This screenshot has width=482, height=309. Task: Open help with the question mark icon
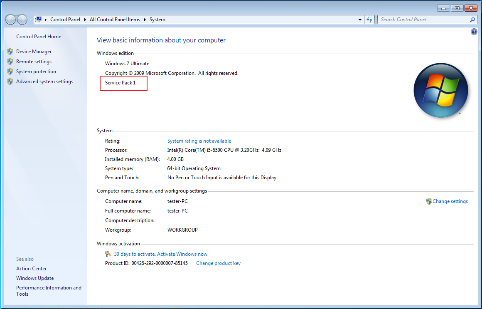click(x=474, y=32)
